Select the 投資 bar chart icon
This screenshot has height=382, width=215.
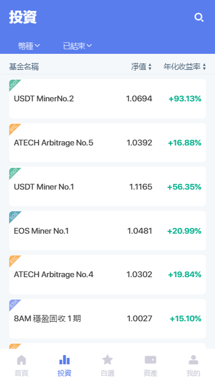pyautogui.click(x=65, y=360)
